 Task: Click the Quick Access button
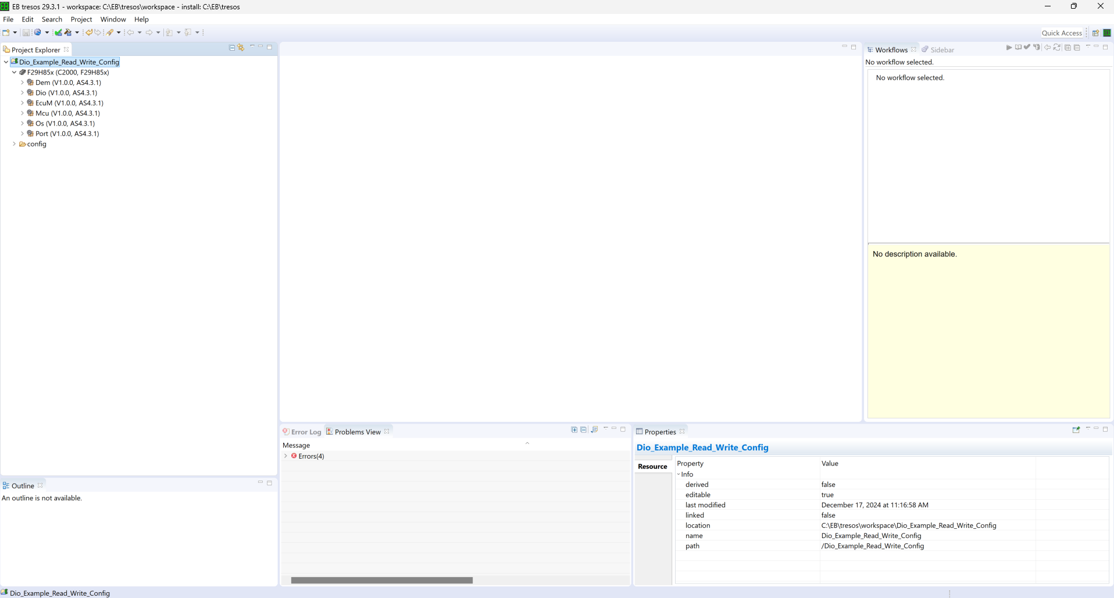[1062, 33]
